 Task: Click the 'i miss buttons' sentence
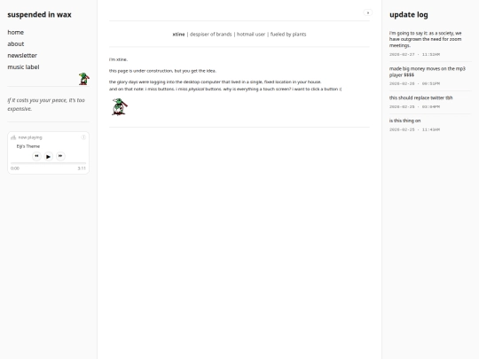click(x=225, y=90)
